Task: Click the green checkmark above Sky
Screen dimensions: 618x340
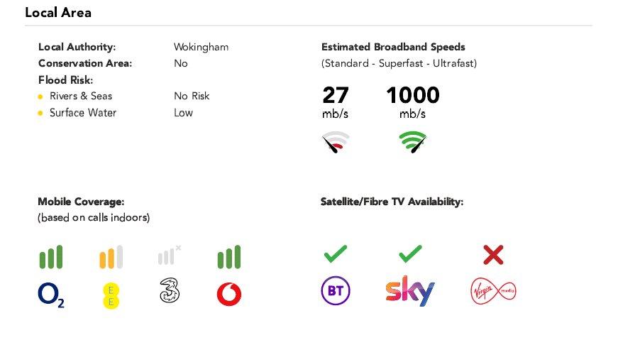Action: [410, 253]
